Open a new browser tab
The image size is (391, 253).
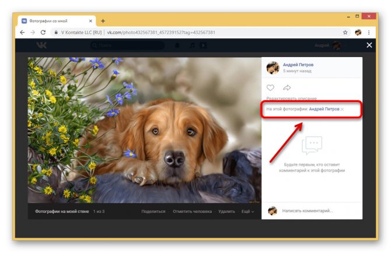coord(103,21)
